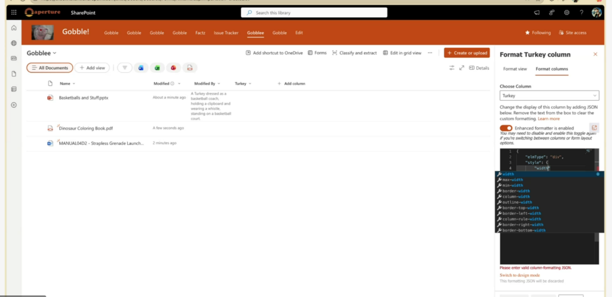Click the expand editor icon beside formatter toggle
The image size is (612, 297).
pos(594,128)
